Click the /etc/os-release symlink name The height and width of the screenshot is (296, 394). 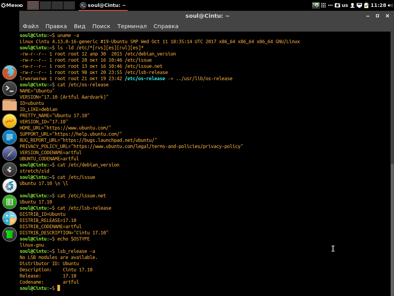pyautogui.click(x=145, y=79)
